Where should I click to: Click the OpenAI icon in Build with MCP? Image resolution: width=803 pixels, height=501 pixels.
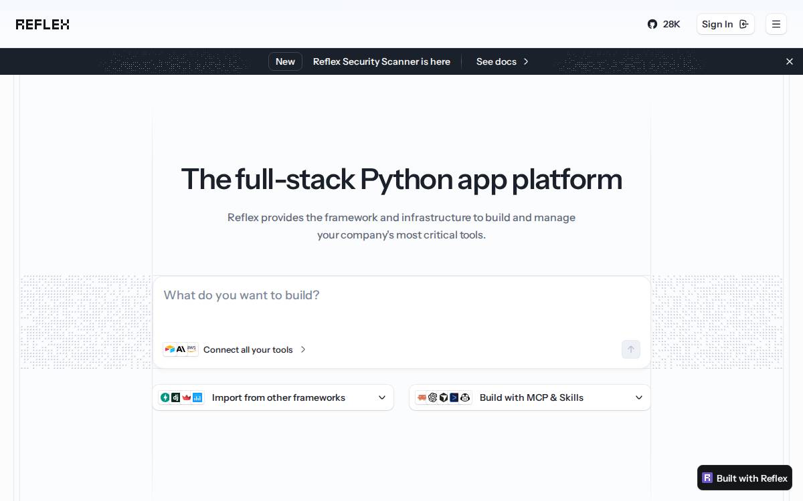pos(432,397)
